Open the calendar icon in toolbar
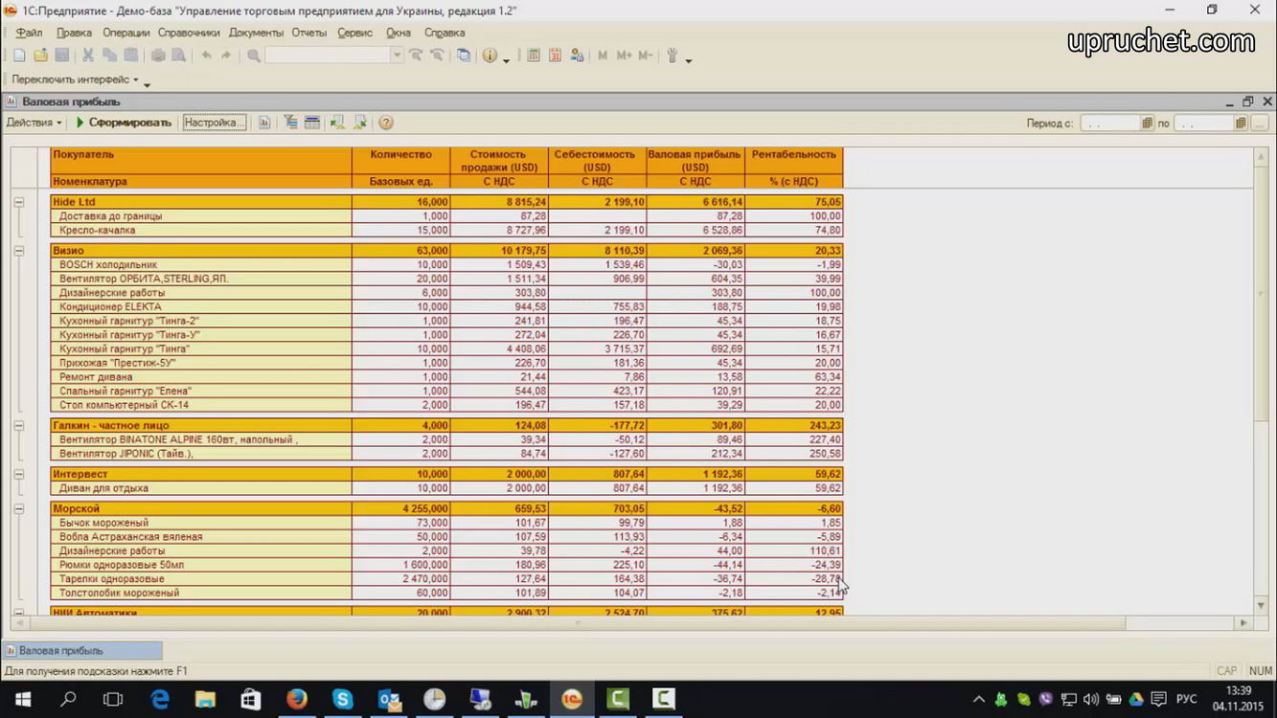The width and height of the screenshot is (1277, 718). click(555, 56)
